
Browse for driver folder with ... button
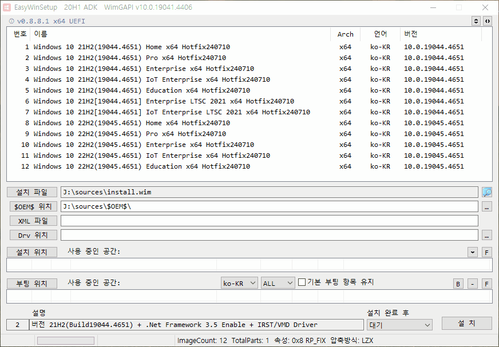[486, 236]
